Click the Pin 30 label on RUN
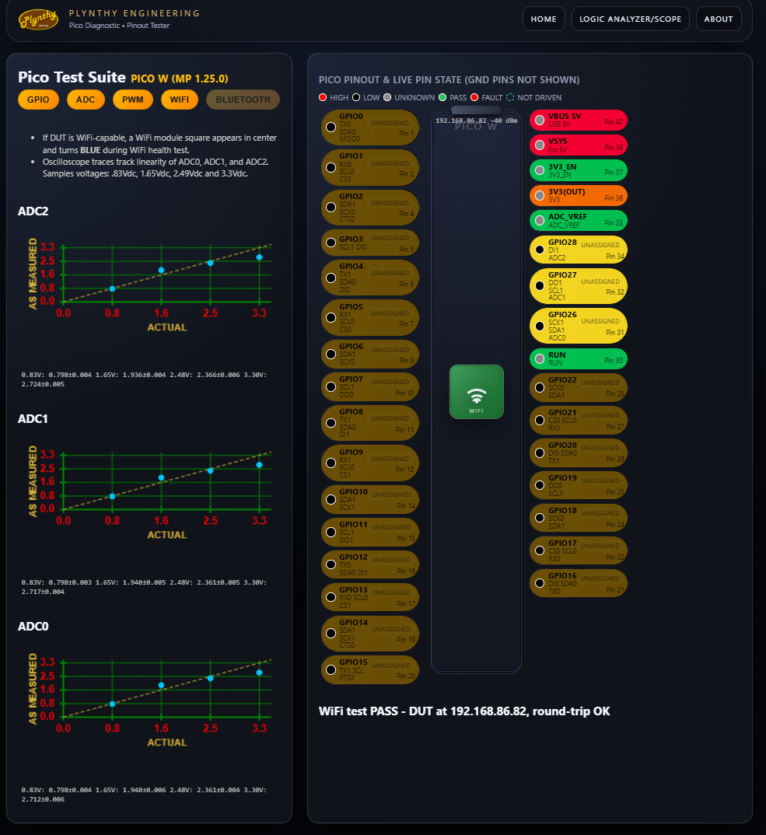This screenshot has width=766, height=835. click(x=614, y=361)
